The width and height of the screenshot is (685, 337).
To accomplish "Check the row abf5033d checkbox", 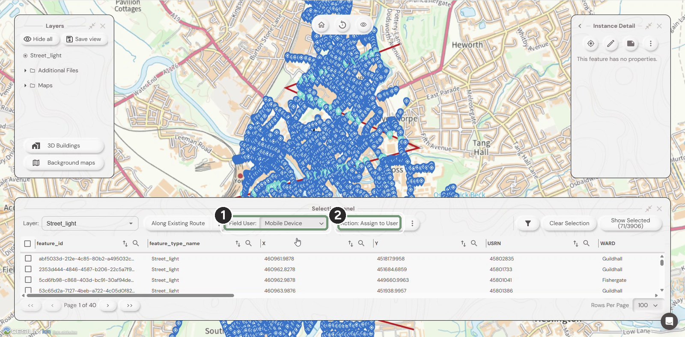I will point(28,258).
